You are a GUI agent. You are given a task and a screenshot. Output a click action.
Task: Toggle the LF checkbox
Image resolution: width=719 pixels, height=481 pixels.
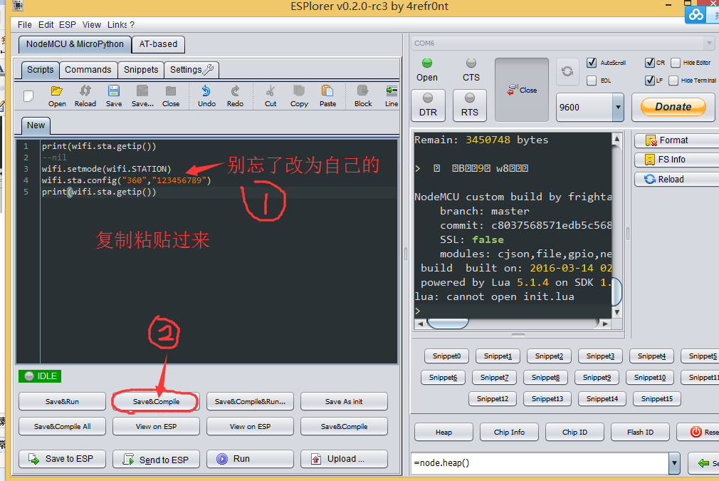(649, 81)
